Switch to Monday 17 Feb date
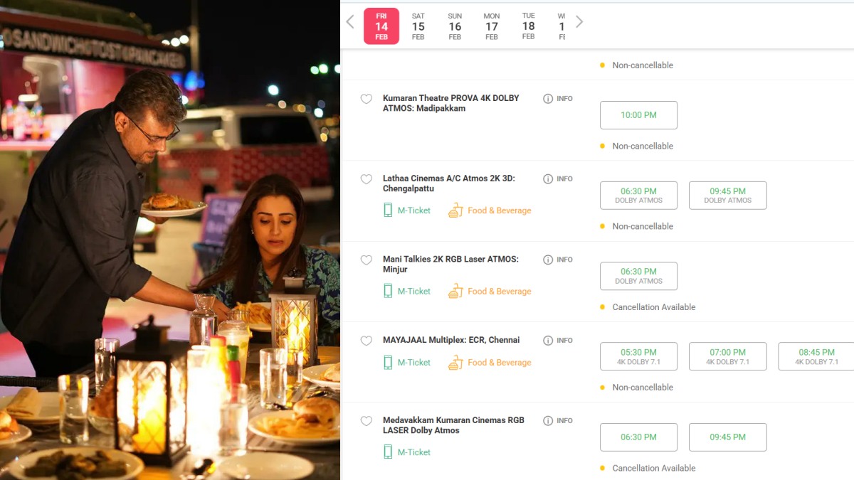 click(492, 26)
